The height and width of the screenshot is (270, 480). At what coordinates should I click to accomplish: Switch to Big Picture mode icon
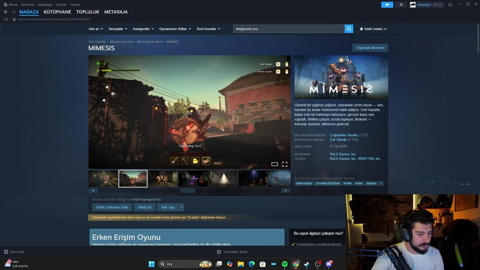pos(450,4)
